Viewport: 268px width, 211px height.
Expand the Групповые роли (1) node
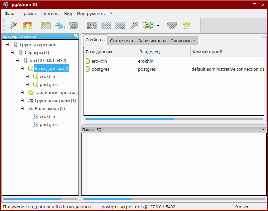[22, 101]
